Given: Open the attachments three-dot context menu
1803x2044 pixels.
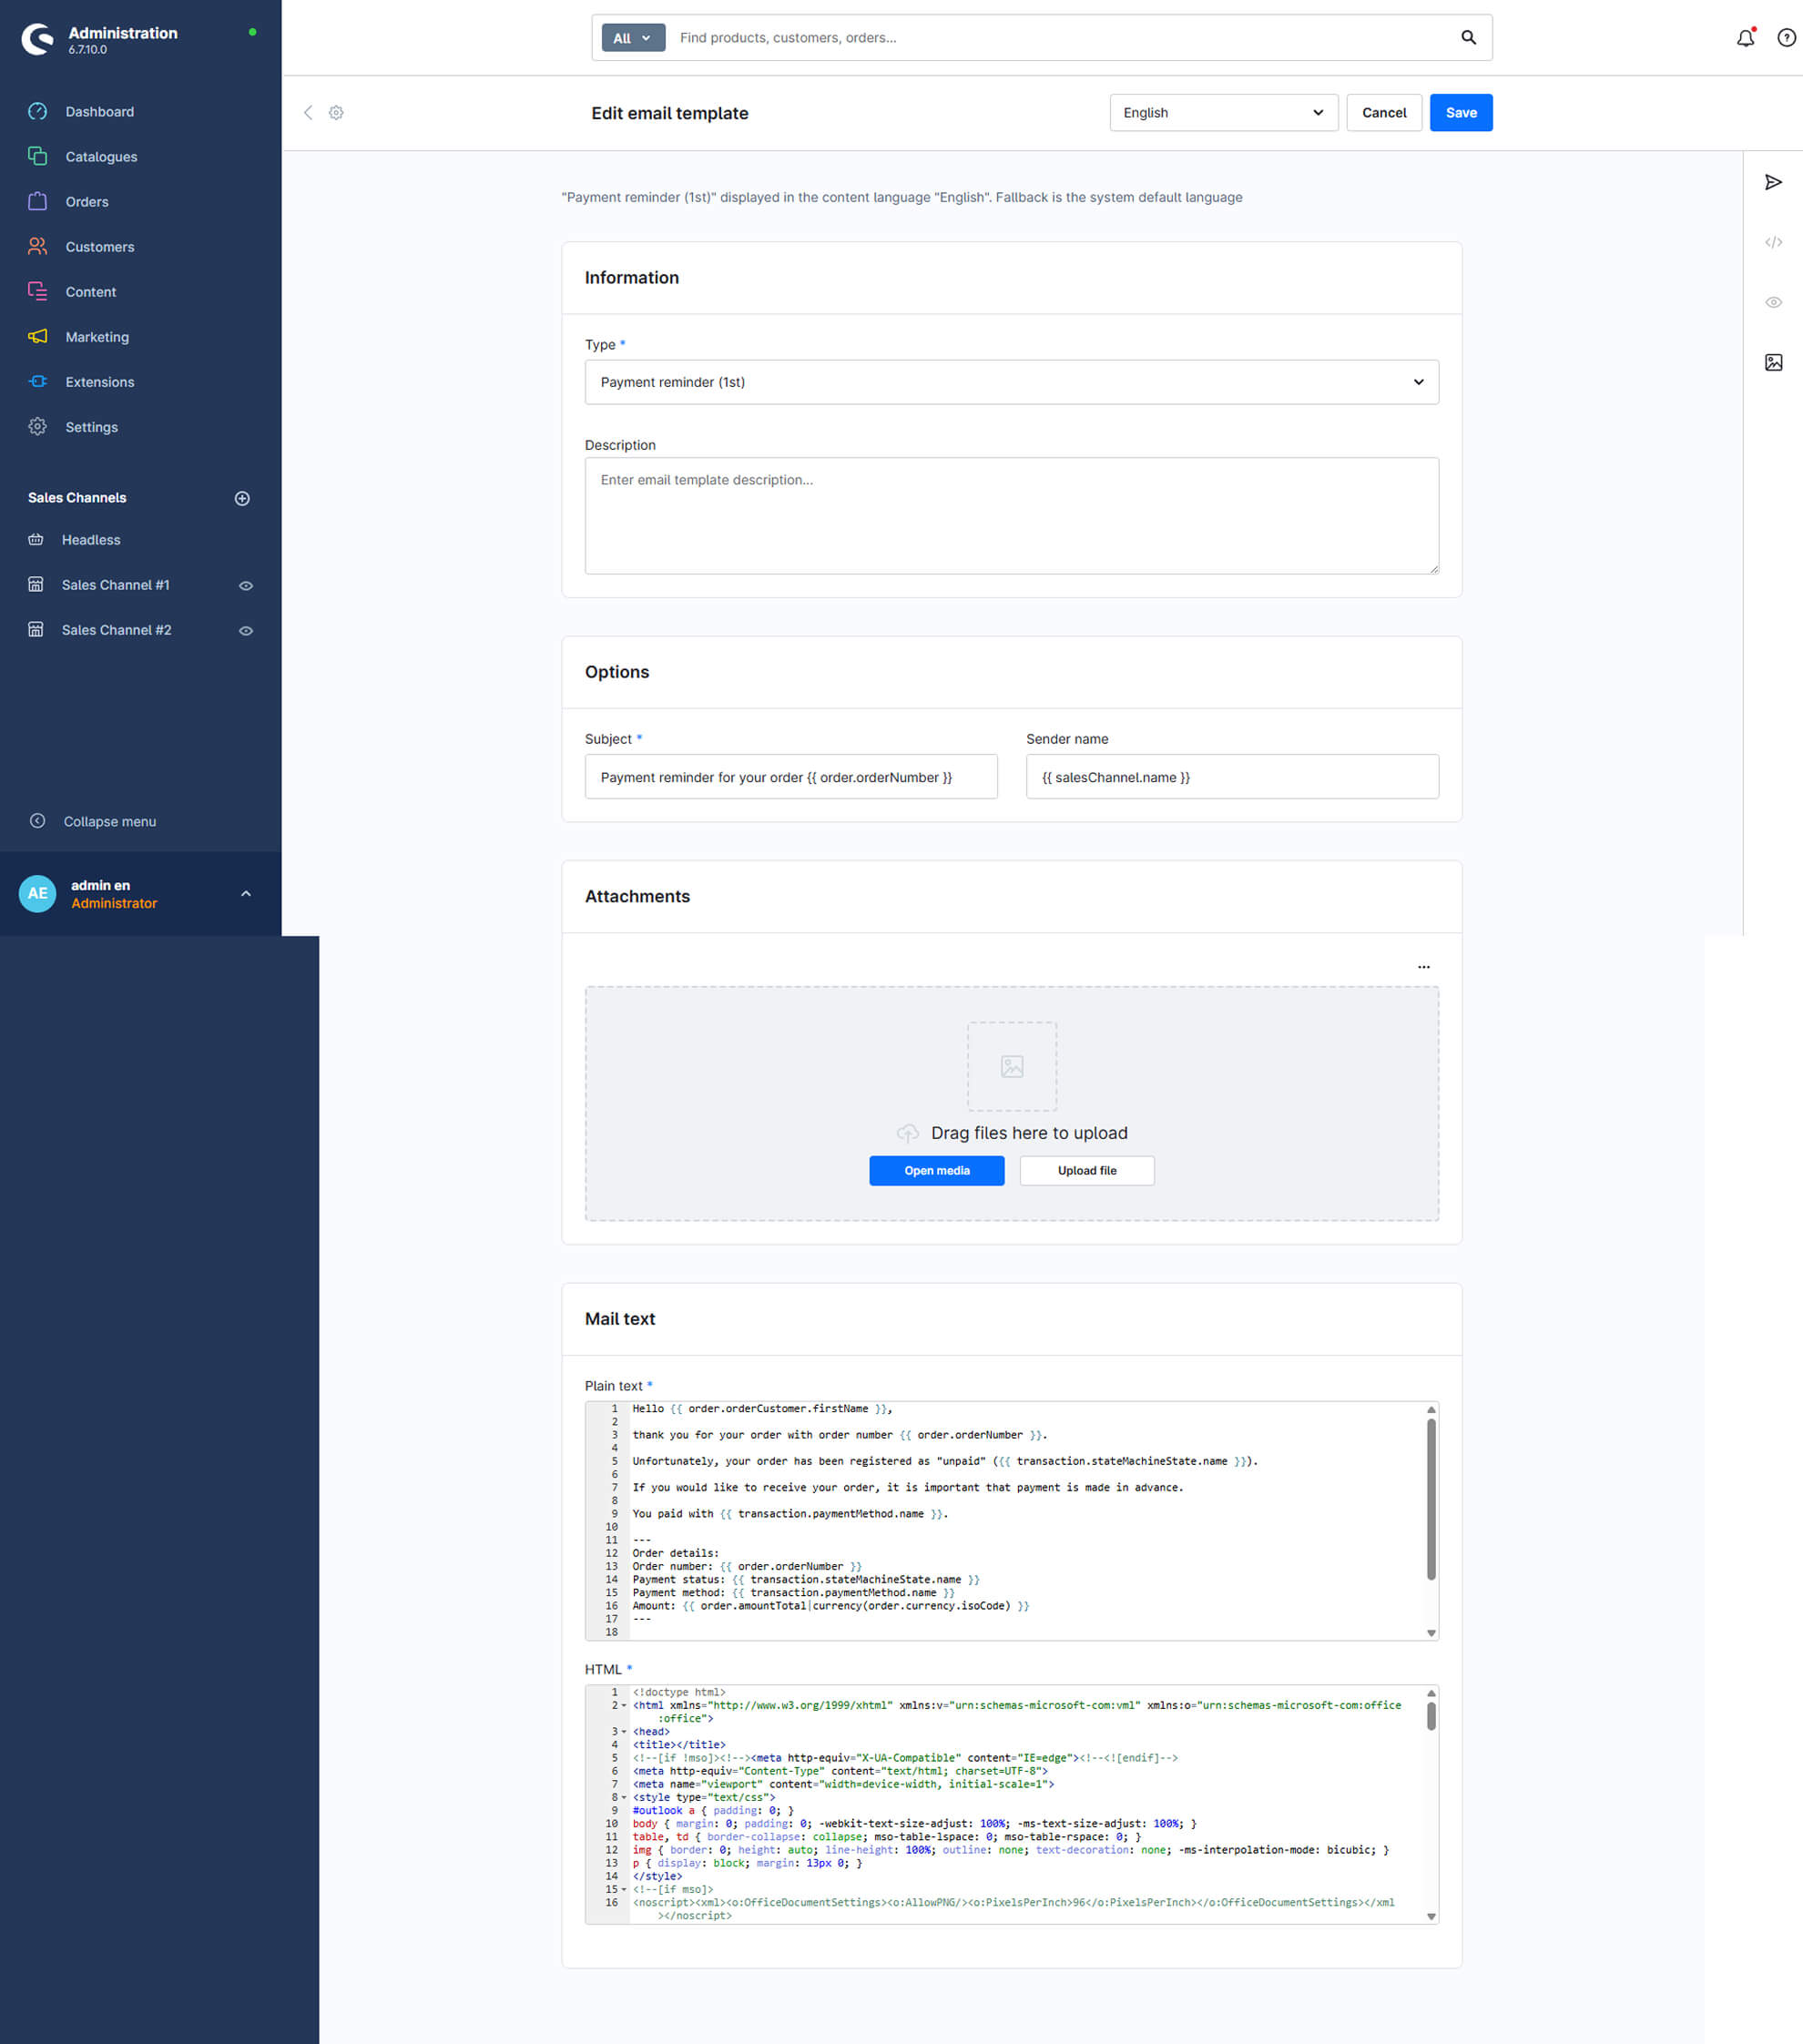Looking at the screenshot, I should click(x=1423, y=967).
